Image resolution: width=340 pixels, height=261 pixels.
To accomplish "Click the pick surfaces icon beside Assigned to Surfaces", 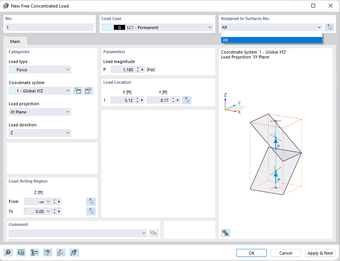I will point(329,27).
